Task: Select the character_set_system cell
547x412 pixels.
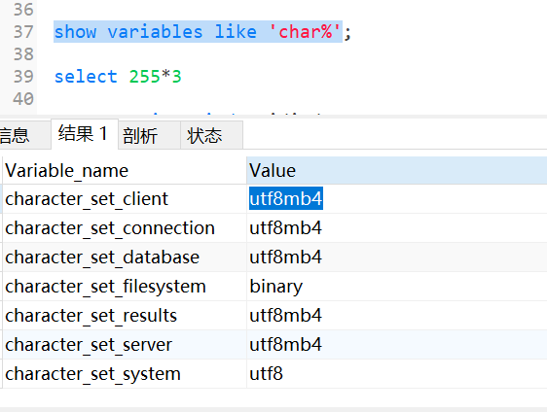Action: 125,374
